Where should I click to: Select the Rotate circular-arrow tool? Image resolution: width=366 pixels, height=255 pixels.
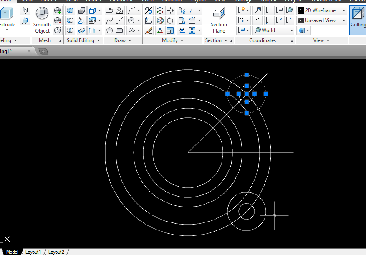click(x=170, y=20)
